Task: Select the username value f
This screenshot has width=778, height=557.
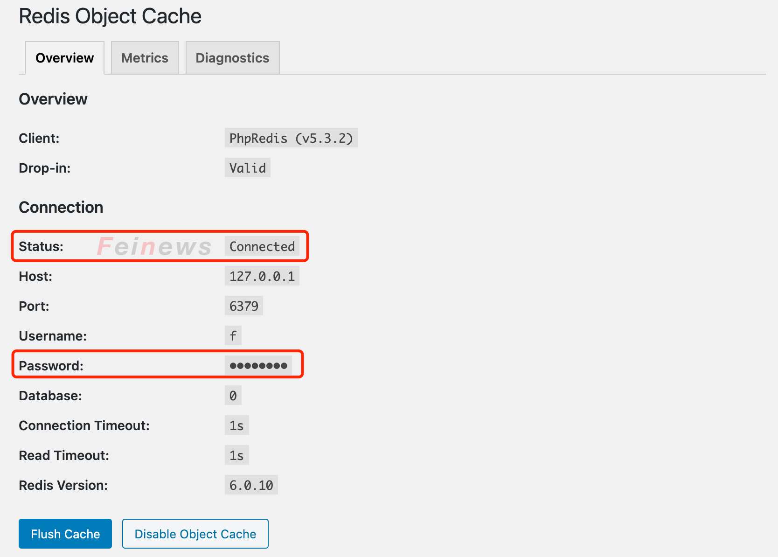Action: (233, 336)
